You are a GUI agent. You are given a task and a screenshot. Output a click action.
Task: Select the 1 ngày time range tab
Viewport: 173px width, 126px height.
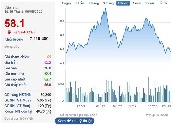[x=66, y=3]
